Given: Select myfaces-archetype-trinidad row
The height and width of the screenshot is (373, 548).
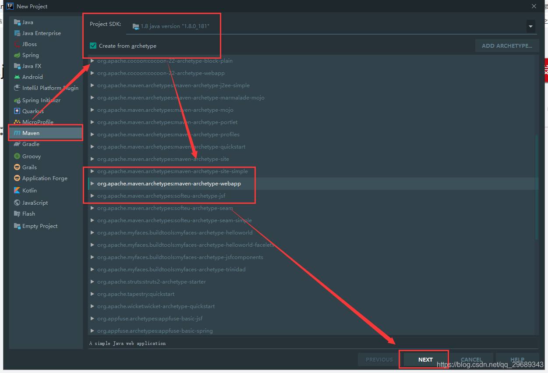Looking at the screenshot, I should click(311, 270).
